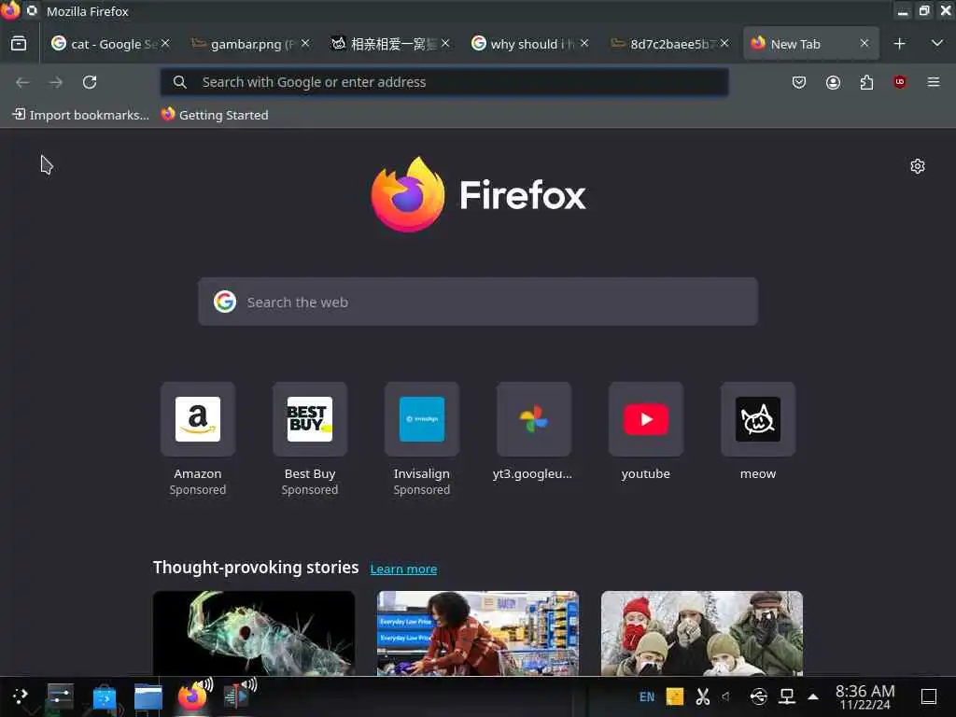The height and width of the screenshot is (717, 956).
Task: Open a new tab with plus button
Action: (x=899, y=43)
